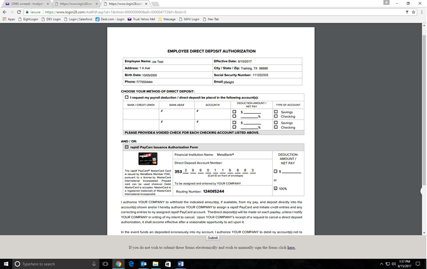Viewport: 427px width, 269px height.
Task: Click the routing number 124085244
Action: (214, 191)
